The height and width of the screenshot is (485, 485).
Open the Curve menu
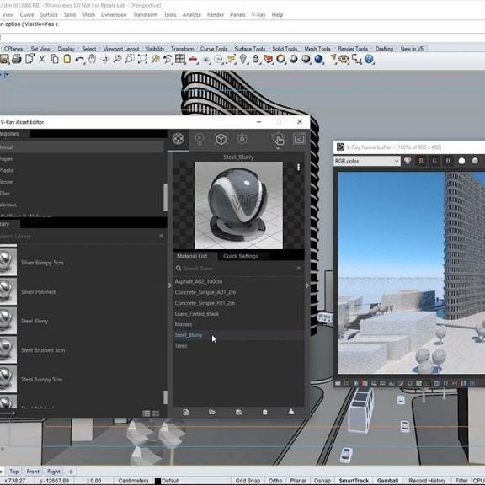(27, 15)
